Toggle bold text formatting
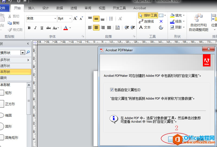Image resolution: width=217 pixels, height=147 pixels. click(x=29, y=28)
